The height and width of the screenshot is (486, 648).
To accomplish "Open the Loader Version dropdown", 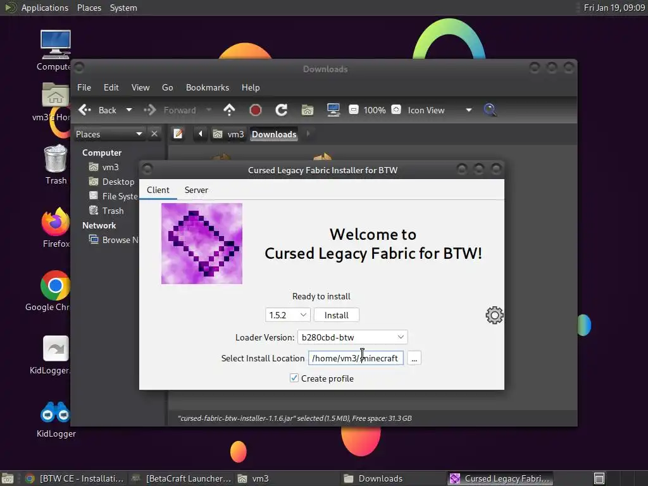I will coord(352,337).
